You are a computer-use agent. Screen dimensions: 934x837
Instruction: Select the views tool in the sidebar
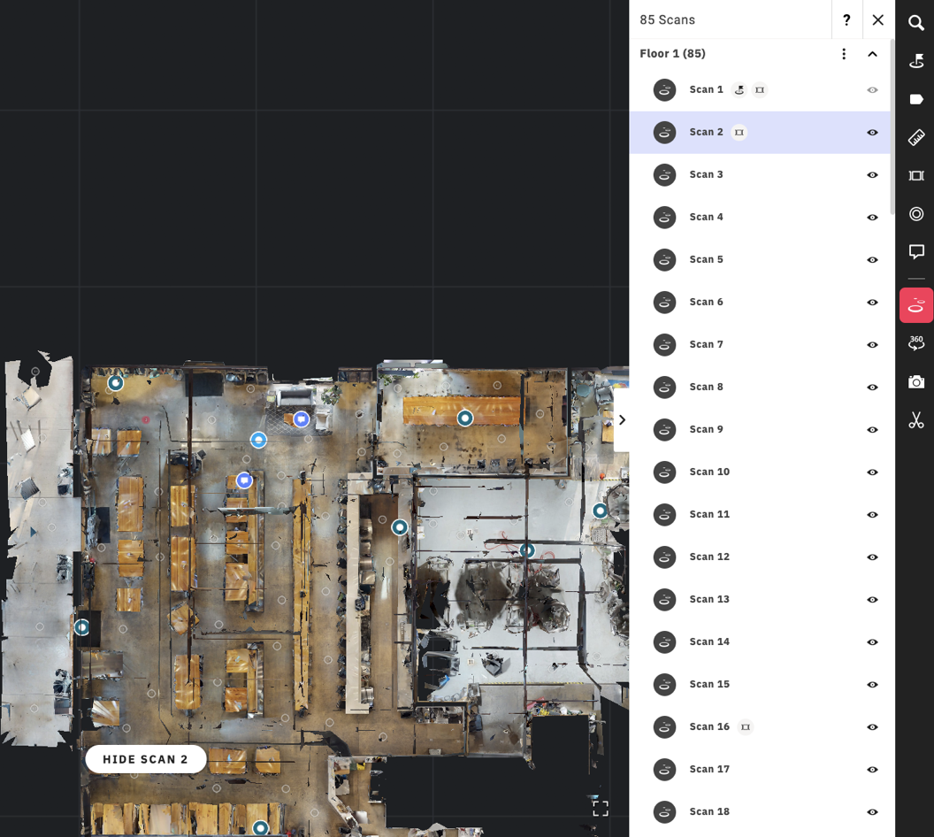(916, 175)
